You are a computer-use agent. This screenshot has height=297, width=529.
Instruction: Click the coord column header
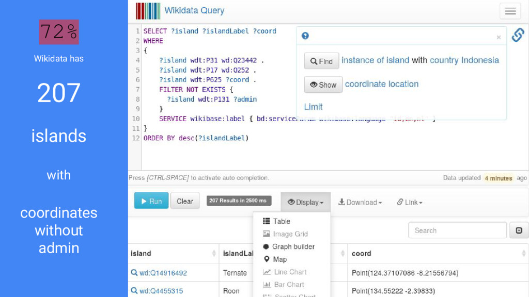coord(438,253)
